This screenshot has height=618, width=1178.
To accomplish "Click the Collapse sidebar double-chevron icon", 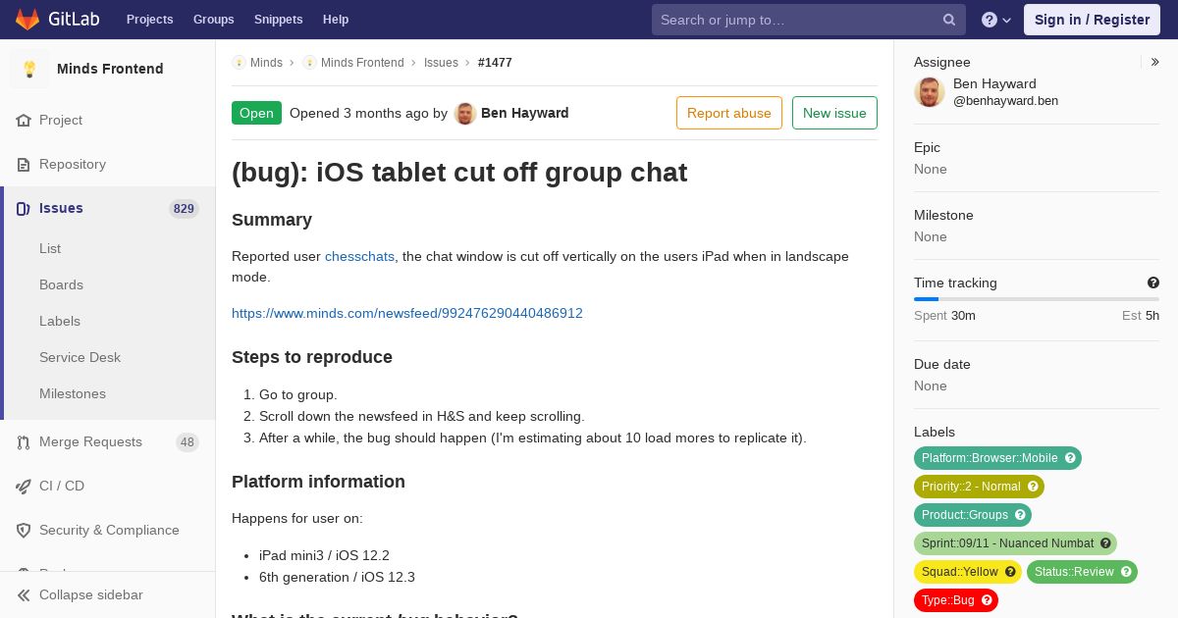I will pyautogui.click(x=24, y=594).
